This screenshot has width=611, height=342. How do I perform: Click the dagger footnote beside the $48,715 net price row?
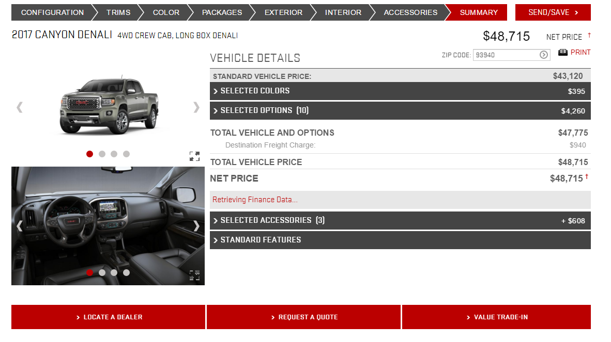[587, 176]
